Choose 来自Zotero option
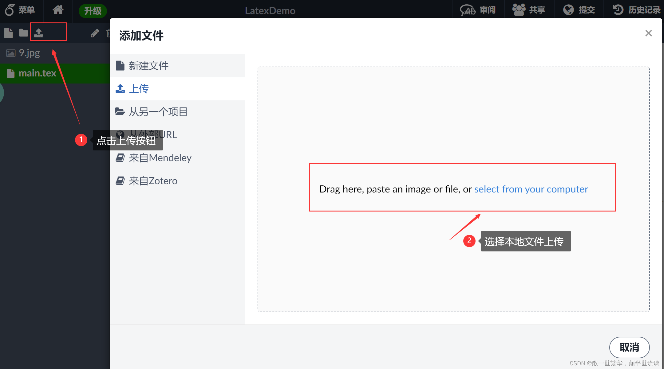The height and width of the screenshot is (369, 664). pyautogui.click(x=153, y=181)
